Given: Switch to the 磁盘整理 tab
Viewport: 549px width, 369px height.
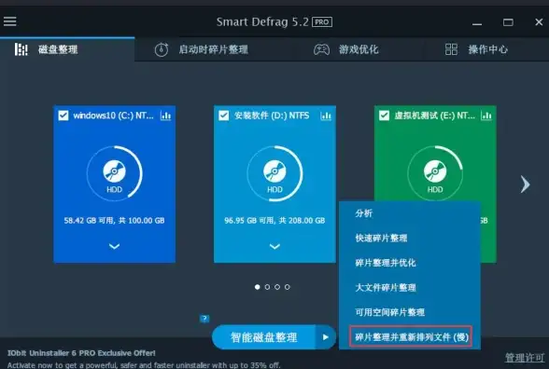Looking at the screenshot, I should click(x=67, y=49).
